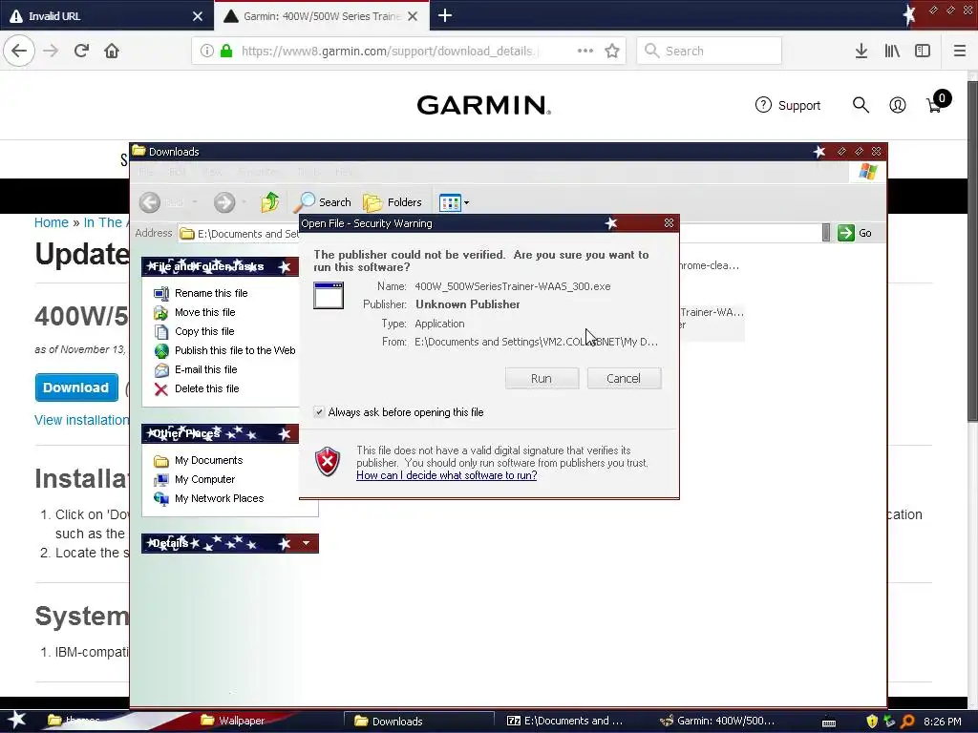Image resolution: width=978 pixels, height=733 pixels.
Task: Select Publish this file to the Web
Action: coord(235,350)
